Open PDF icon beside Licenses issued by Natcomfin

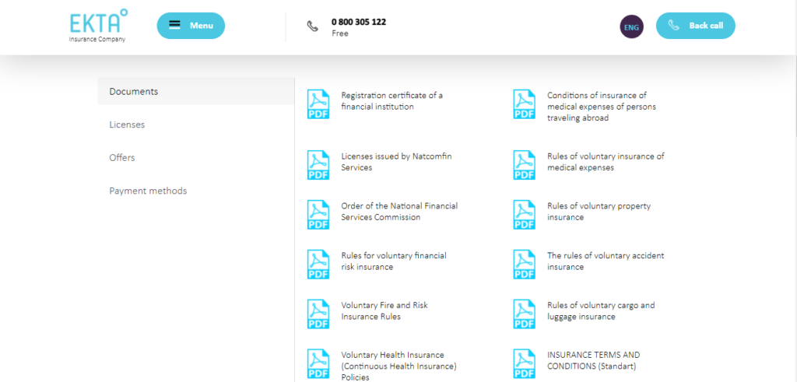[318, 165]
